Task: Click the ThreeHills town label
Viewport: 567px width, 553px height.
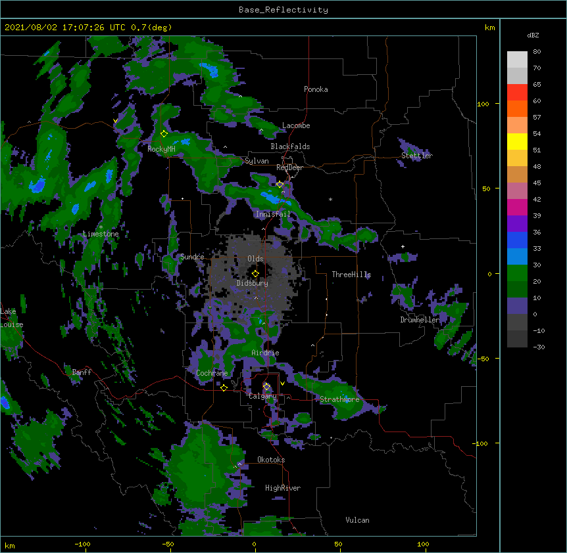Action: [x=351, y=275]
